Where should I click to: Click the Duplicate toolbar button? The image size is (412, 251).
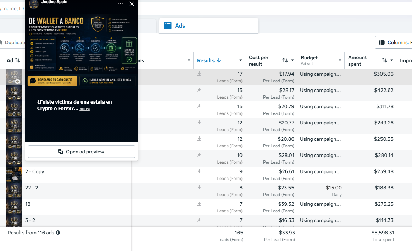click(13, 42)
